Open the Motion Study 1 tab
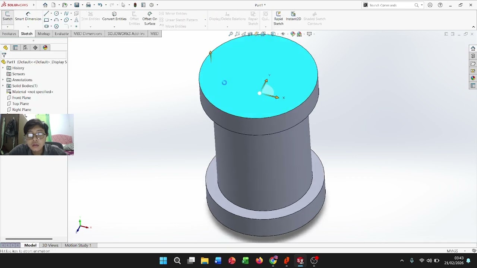This screenshot has width=477, height=268. [78, 245]
